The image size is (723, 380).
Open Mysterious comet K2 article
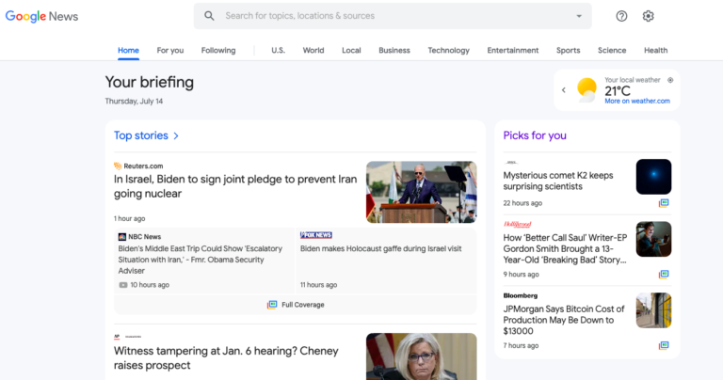click(558, 181)
